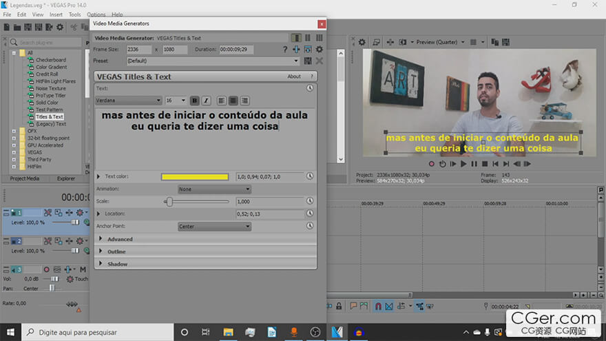
Task: Toggle snapping magnet icon in timeline toolbar
Action: [378, 306]
